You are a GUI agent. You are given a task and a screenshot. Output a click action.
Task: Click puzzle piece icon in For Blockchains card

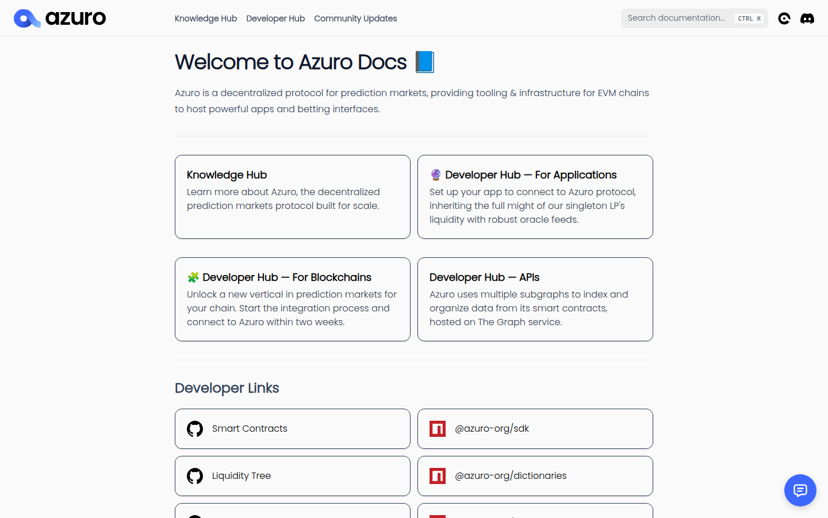[x=193, y=277]
